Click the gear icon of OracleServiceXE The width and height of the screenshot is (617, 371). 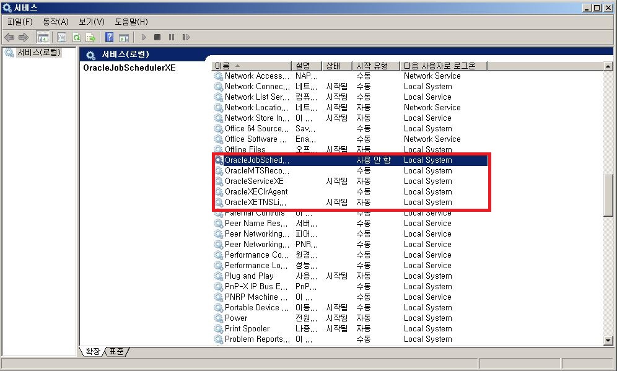tap(219, 181)
